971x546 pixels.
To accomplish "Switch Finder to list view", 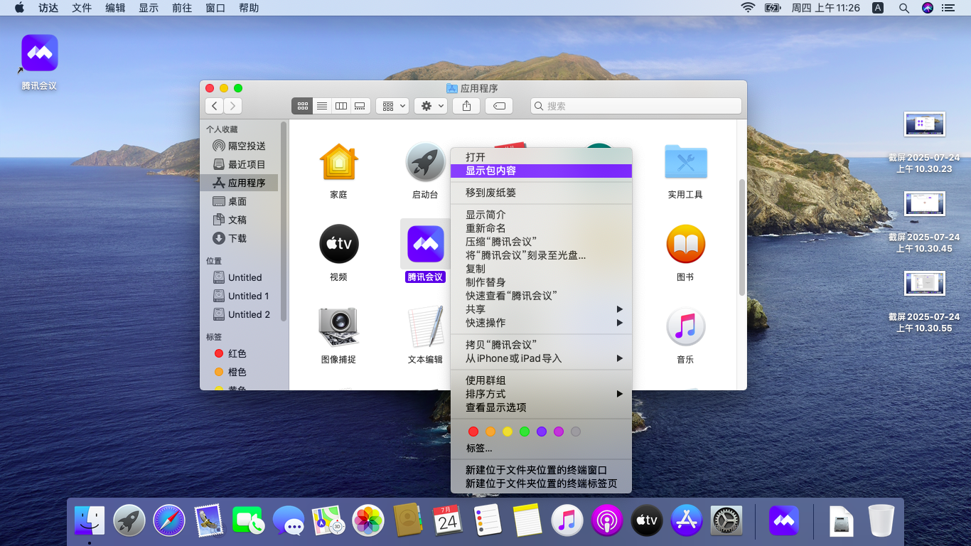I will 322,106.
